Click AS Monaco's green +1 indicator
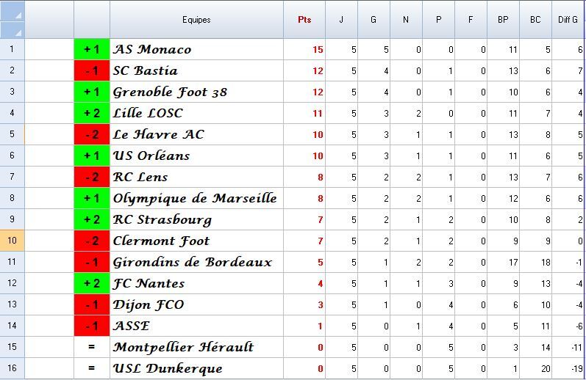This screenshot has width=586, height=380. click(x=92, y=50)
